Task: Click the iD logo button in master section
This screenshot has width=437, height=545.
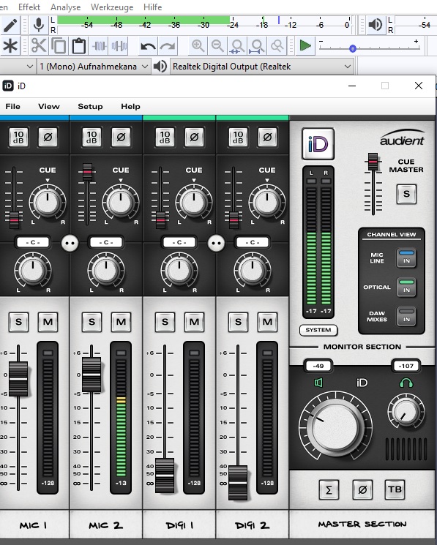Action: pyautogui.click(x=318, y=143)
